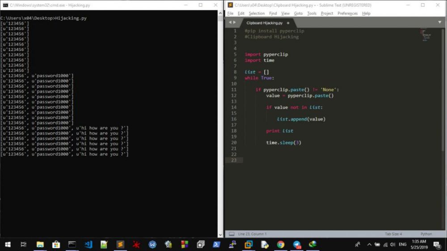This screenshot has width=447, height=251.
Task: Open the View menu in Sublime Text
Action: 285,13
